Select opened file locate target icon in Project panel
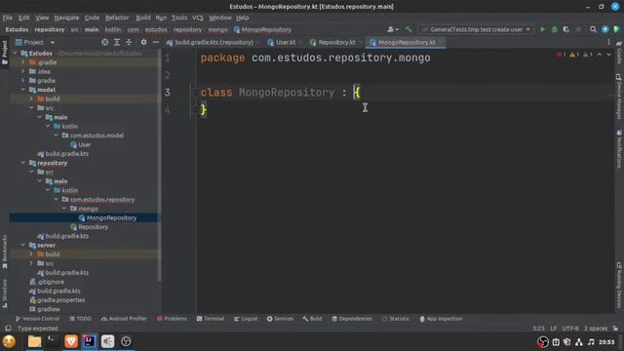Screen dimensions: 624x351 click(104, 42)
